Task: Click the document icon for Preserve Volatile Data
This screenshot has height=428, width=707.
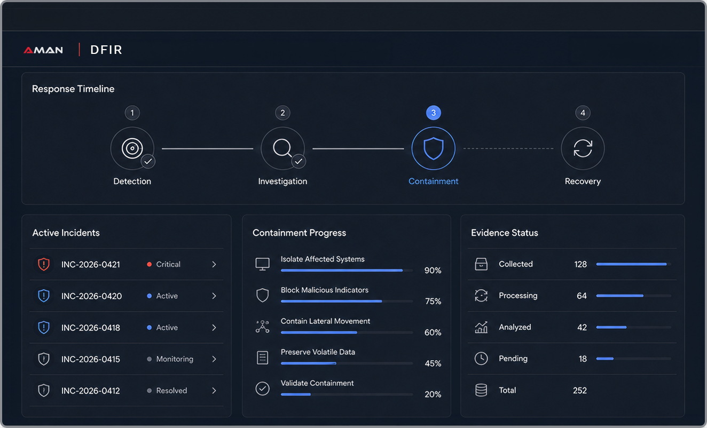Action: coord(262,358)
